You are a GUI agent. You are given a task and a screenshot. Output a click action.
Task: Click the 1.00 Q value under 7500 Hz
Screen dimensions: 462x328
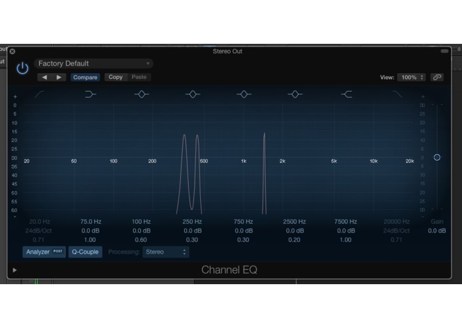point(346,240)
